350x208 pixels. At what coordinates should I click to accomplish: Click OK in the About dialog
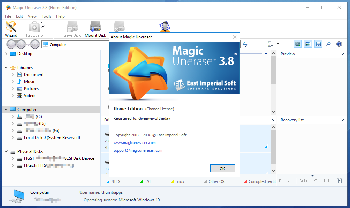point(222,169)
